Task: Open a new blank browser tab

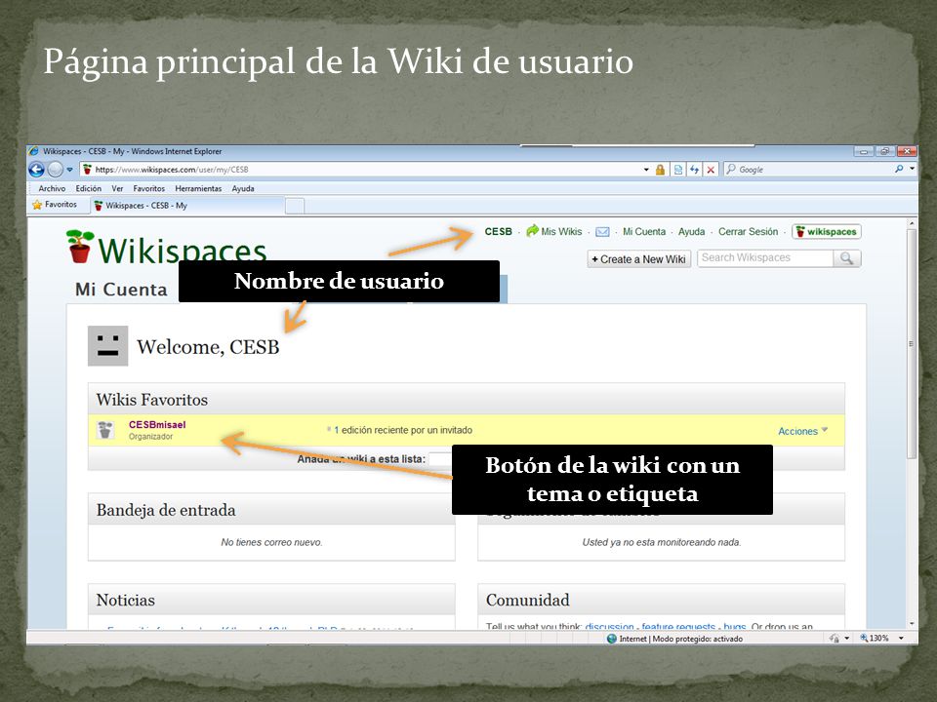Action: click(295, 206)
